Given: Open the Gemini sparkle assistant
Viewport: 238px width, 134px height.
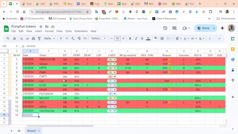Looking at the screenshot, I should tap(222, 28).
